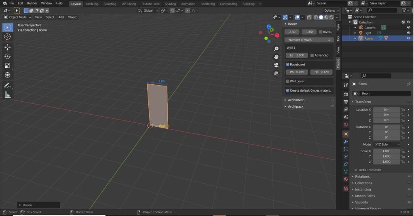Open the Render menu
The height and width of the screenshot is (216, 414).
point(32,3)
